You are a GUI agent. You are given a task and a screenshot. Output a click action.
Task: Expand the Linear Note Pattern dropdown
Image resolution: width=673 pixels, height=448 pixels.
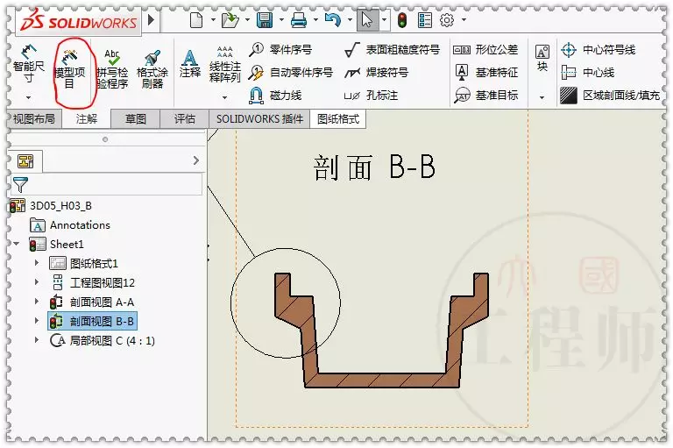coord(224,98)
